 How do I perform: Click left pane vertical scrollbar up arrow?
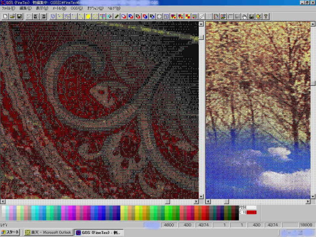click(x=201, y=24)
